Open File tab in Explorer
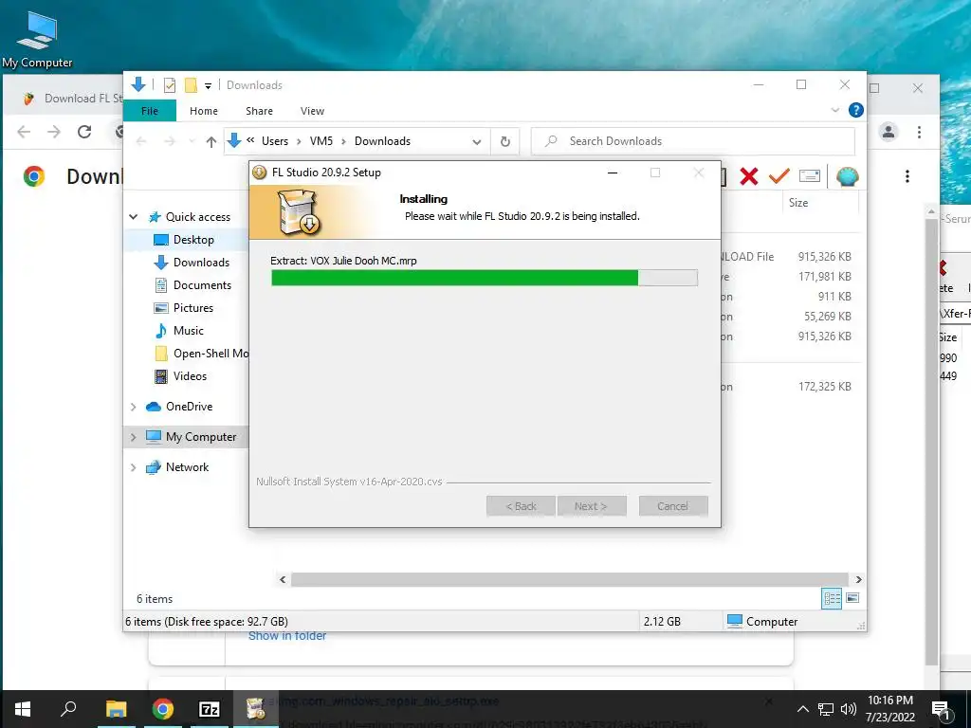The width and height of the screenshot is (971, 728). tap(150, 111)
